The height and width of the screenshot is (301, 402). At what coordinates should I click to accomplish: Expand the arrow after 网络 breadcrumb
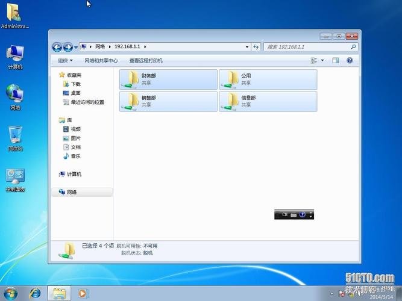[x=110, y=46]
